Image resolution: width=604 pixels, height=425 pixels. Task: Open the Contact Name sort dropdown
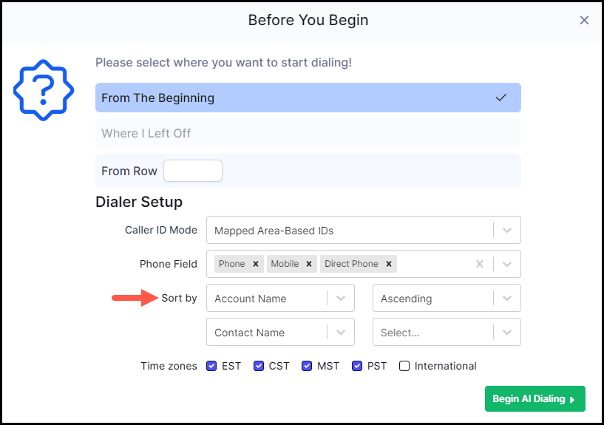pyautogui.click(x=280, y=332)
